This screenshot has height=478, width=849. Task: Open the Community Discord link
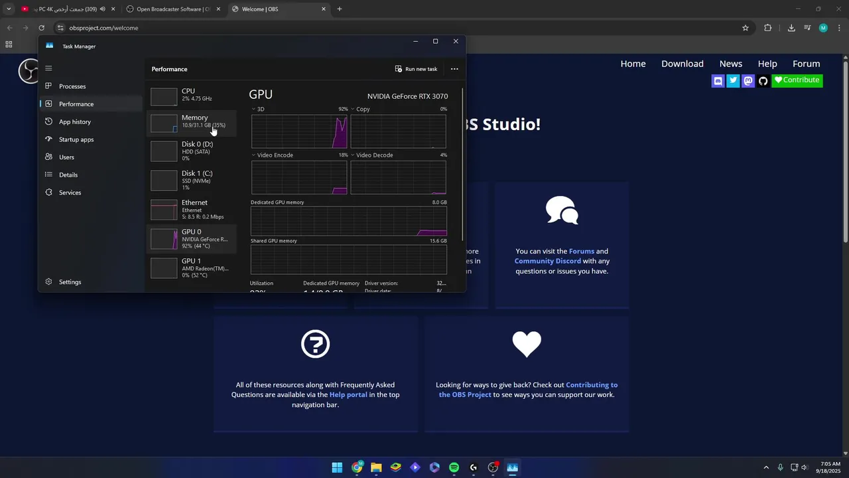pyautogui.click(x=547, y=262)
